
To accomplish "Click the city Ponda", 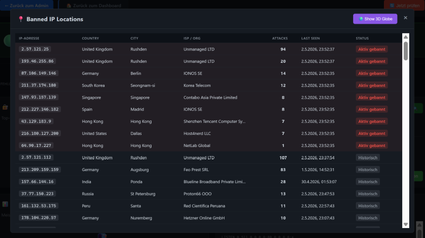I will [136, 182].
